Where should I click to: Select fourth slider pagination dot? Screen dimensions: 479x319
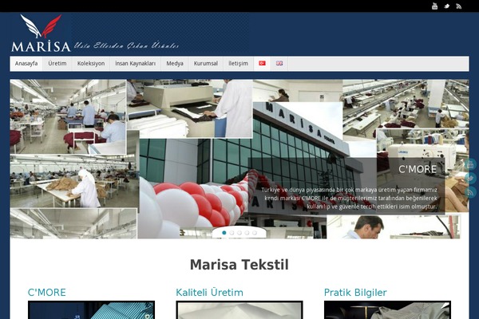click(x=247, y=233)
